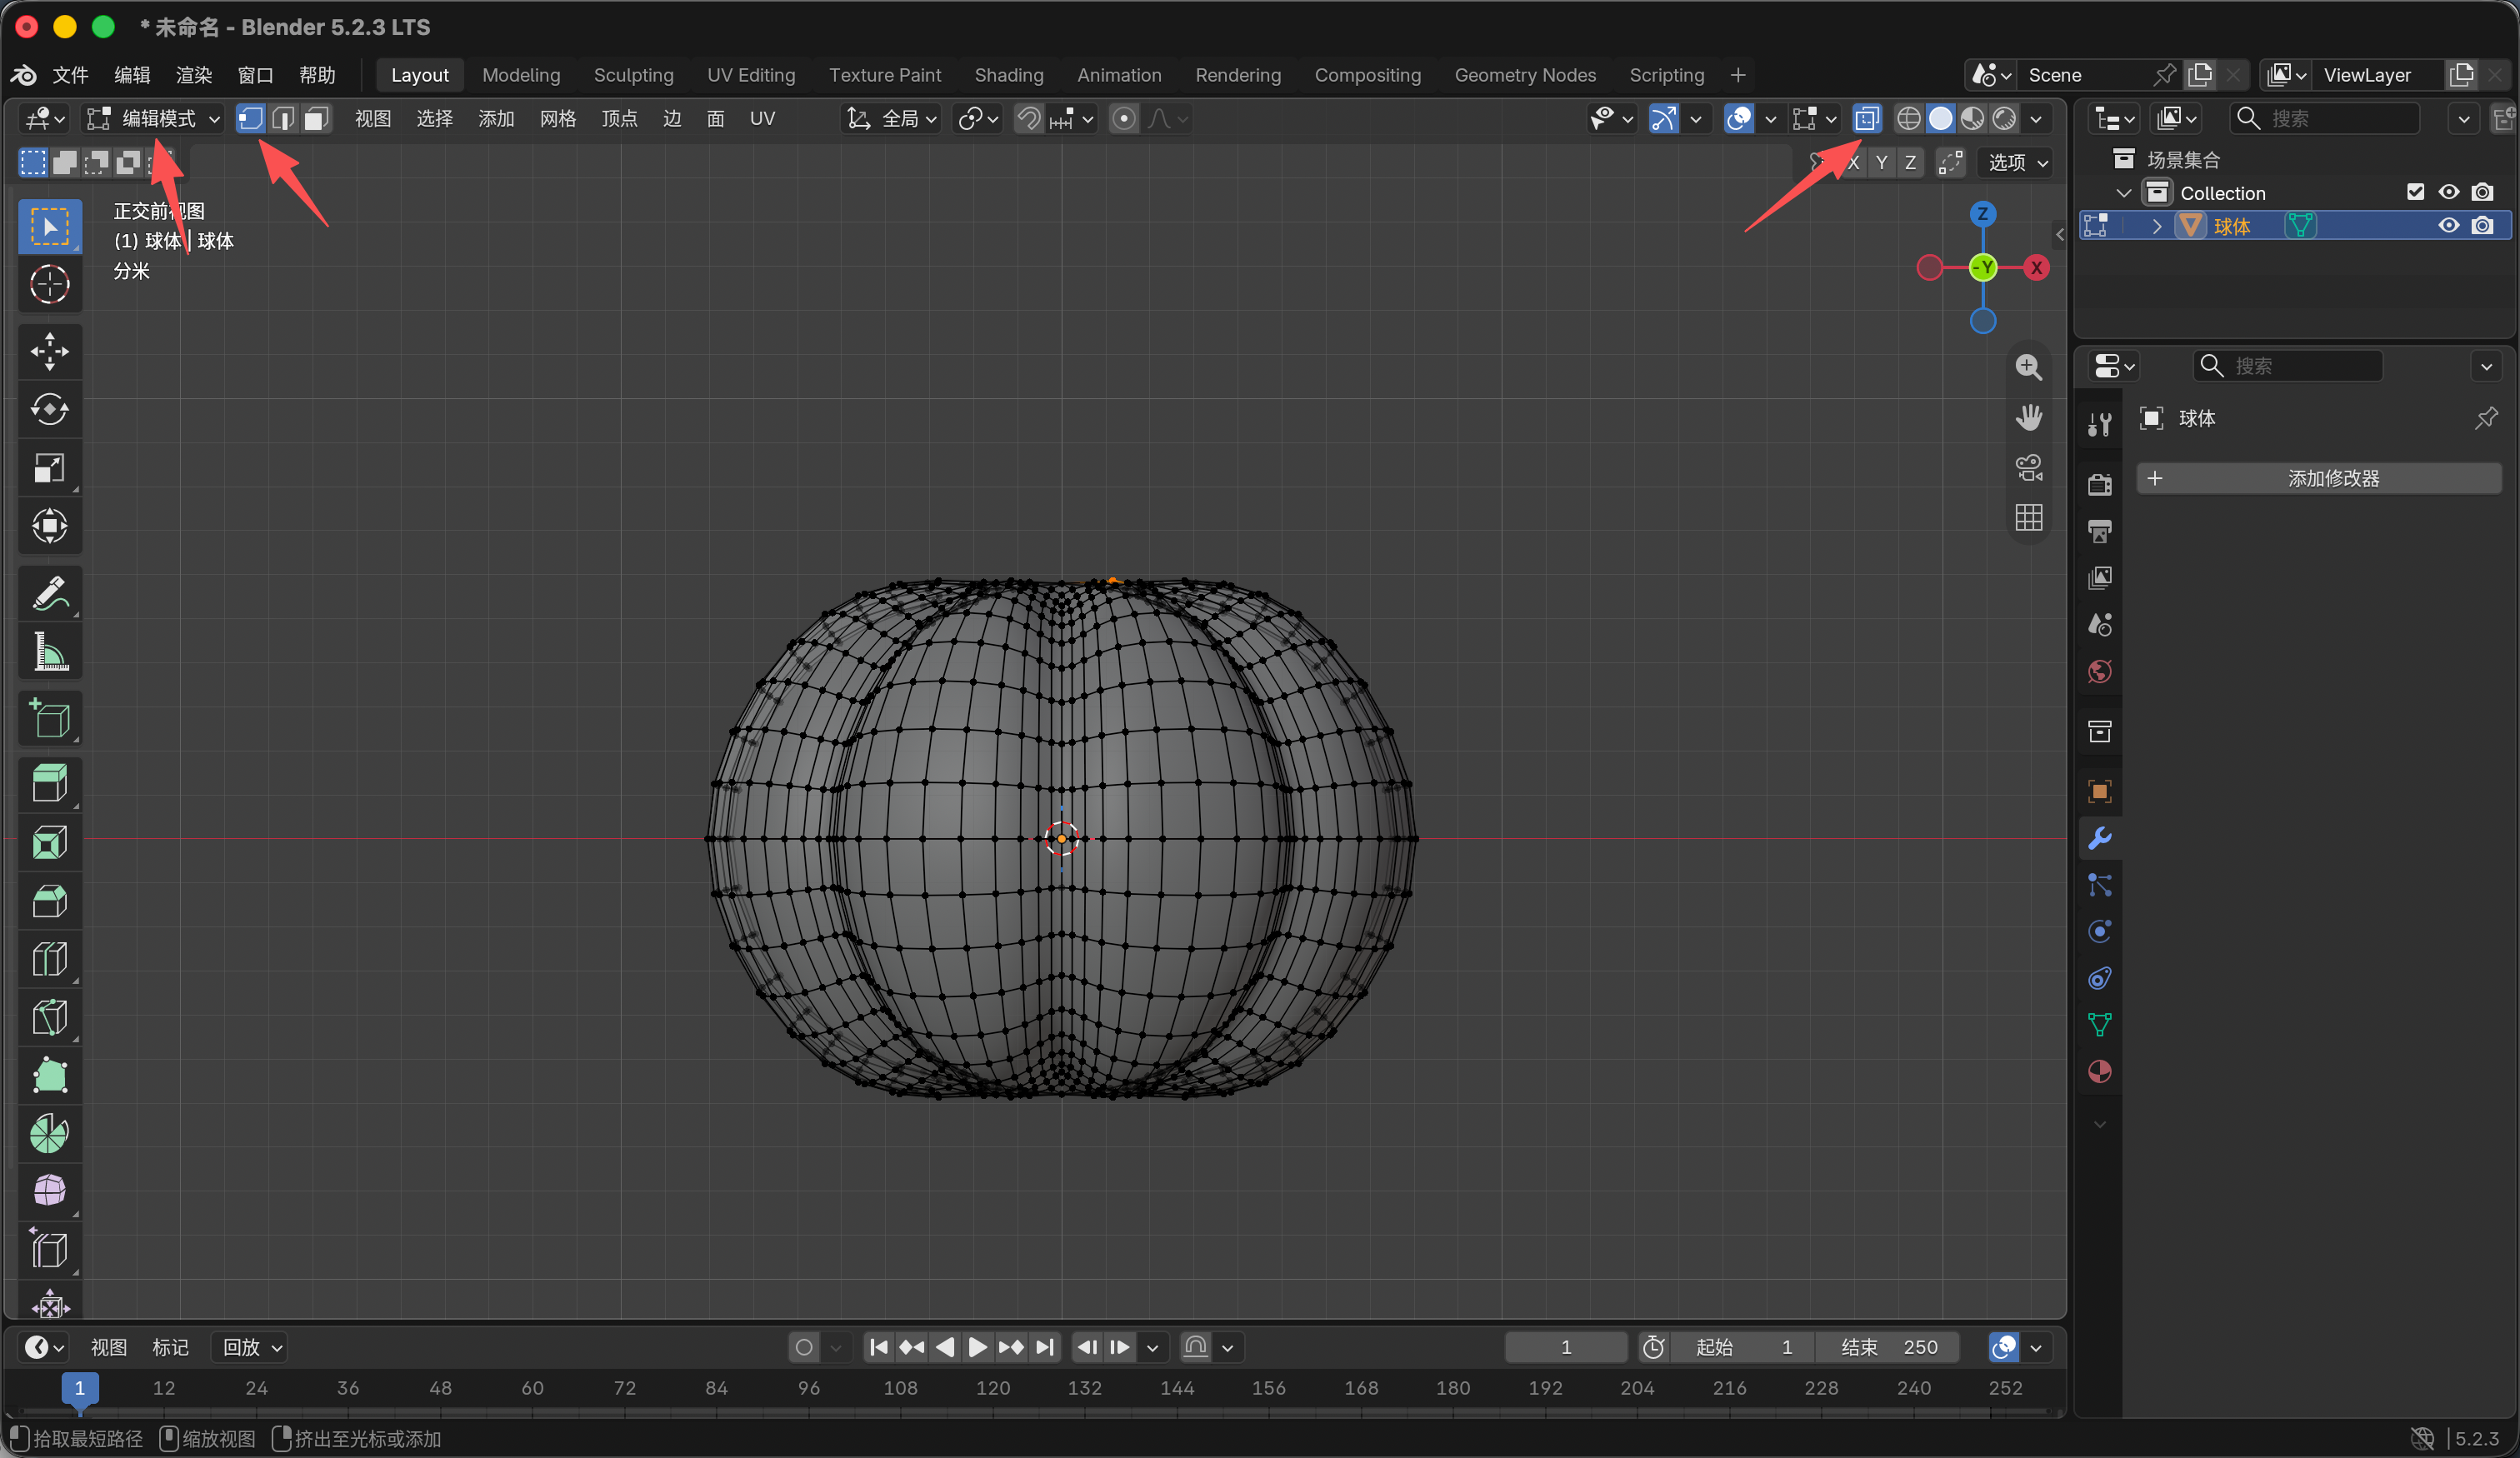2520x1458 pixels.
Task: Click the current frame field in timeline
Action: (1566, 1347)
